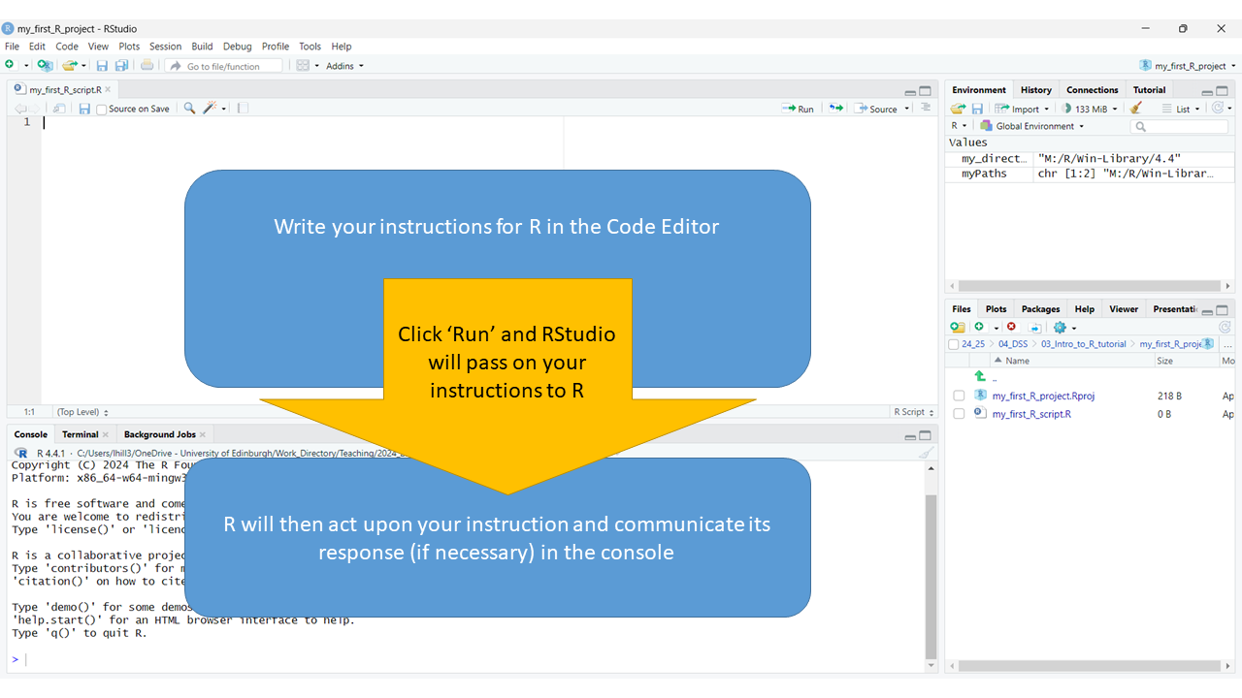Image resolution: width=1242 pixels, height=698 pixels.
Task: Save script using editor toolbar disk icon
Action: coord(84,109)
